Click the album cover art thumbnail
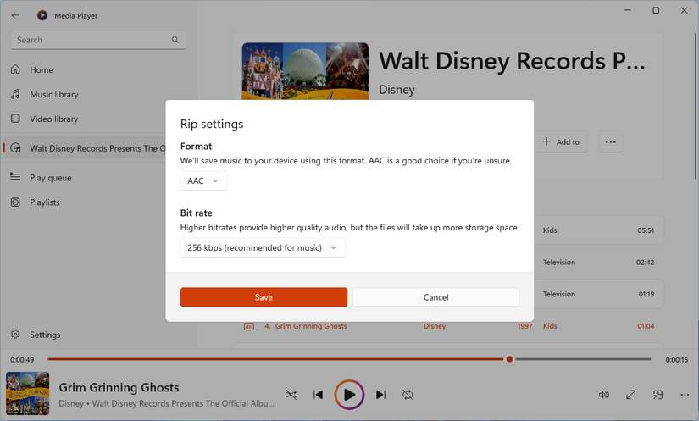Image resolution: width=699 pixels, height=421 pixels. pos(305,71)
